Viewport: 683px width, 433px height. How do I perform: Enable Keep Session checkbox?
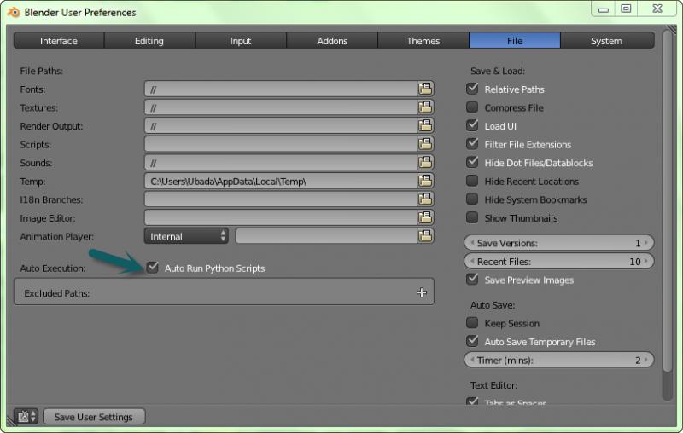coord(472,322)
